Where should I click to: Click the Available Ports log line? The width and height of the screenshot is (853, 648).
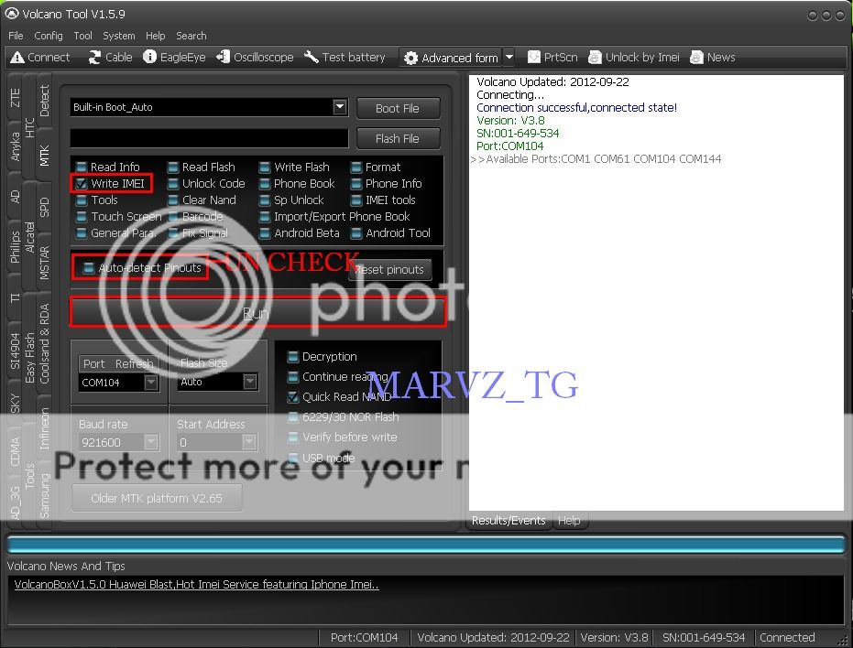(x=596, y=158)
